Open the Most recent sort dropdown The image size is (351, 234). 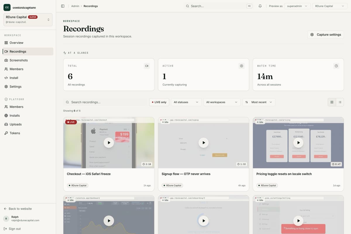tap(259, 102)
